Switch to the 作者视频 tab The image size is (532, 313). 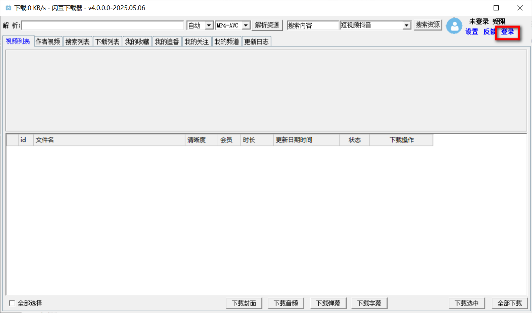pos(48,42)
